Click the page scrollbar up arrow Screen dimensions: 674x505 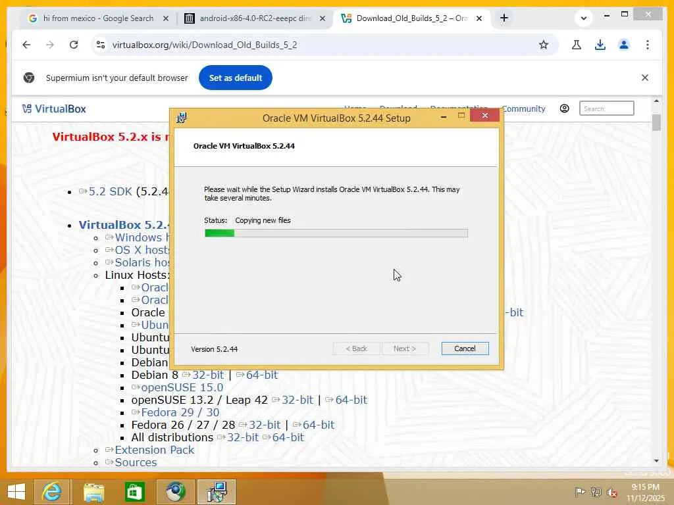656,101
